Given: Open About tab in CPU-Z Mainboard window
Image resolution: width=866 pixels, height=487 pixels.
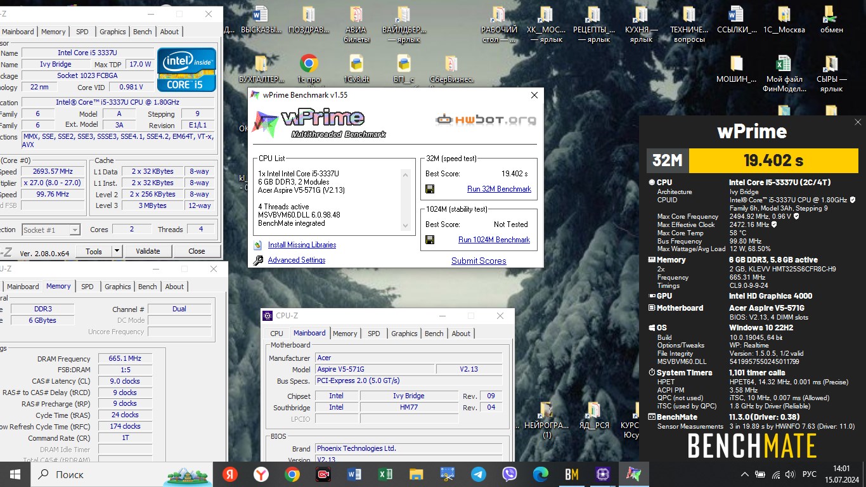Looking at the screenshot, I should click(x=461, y=334).
